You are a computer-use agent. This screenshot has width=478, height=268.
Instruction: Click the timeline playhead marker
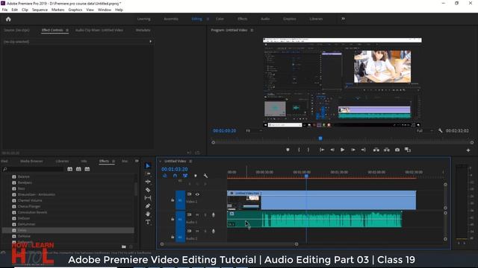click(x=306, y=176)
